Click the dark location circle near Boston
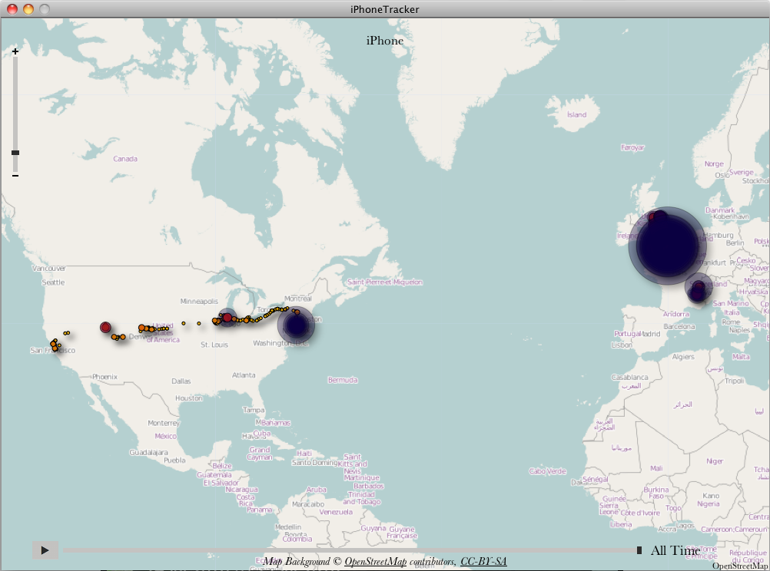Image resolution: width=770 pixels, height=571 pixels. (296, 325)
